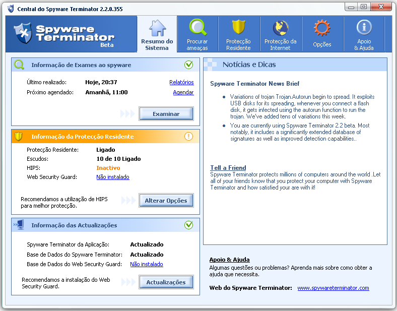The image size is (397, 311).
Task: Click the Web do Spyware Terminator label
Action: 251,288
